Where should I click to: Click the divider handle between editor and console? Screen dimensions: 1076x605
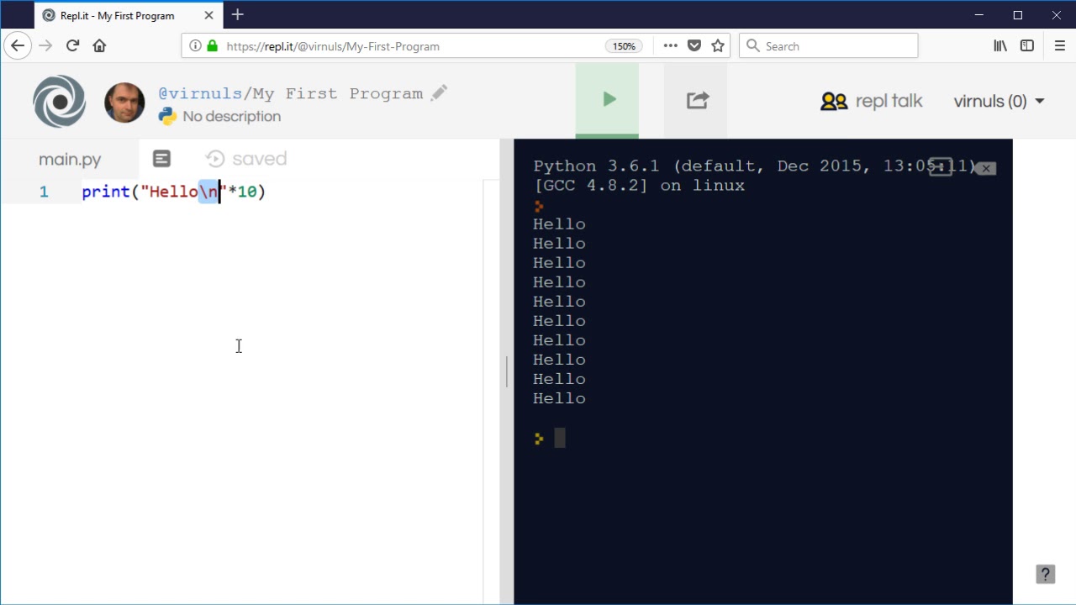point(507,371)
